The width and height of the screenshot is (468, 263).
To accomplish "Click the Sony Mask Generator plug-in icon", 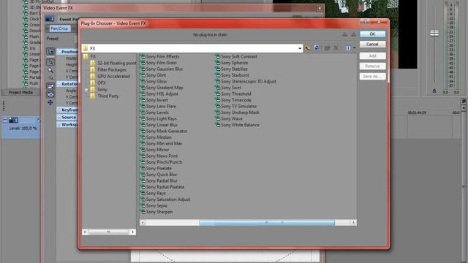I will 143,131.
